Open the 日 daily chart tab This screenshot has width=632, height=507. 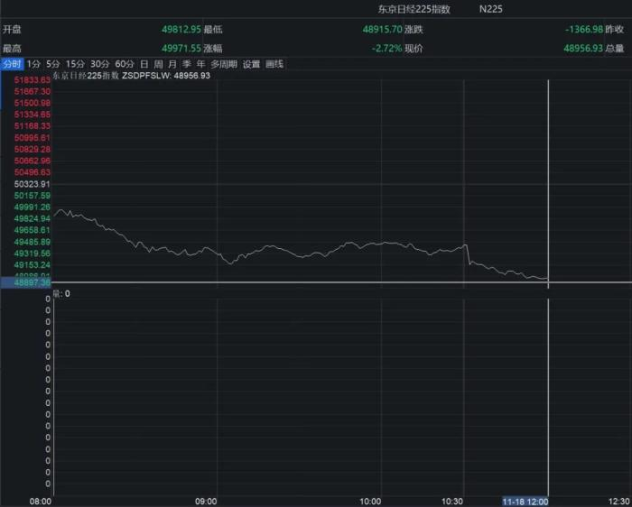point(144,64)
